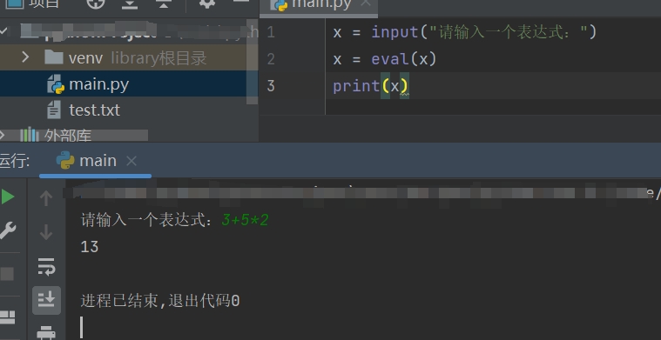Viewport: 661px width, 340px height.
Task: Open project view settings gear
Action: coord(206,3)
